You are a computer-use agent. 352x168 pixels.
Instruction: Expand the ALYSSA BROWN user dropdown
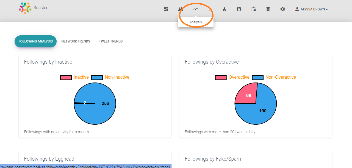[x=311, y=9]
